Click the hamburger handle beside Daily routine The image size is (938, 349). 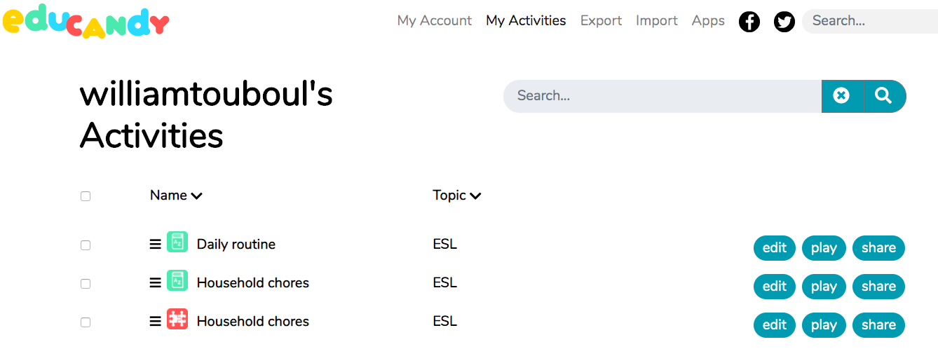[x=156, y=245]
